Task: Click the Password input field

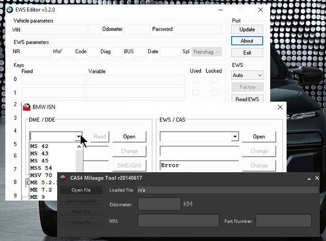Action: tap(198, 29)
